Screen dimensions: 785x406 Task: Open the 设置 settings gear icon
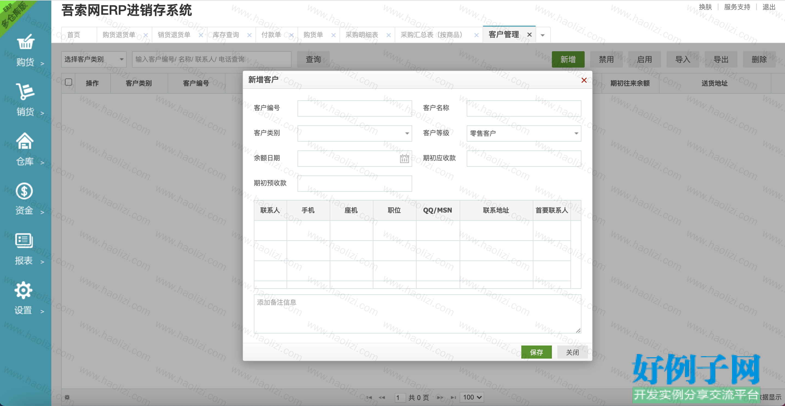23,290
